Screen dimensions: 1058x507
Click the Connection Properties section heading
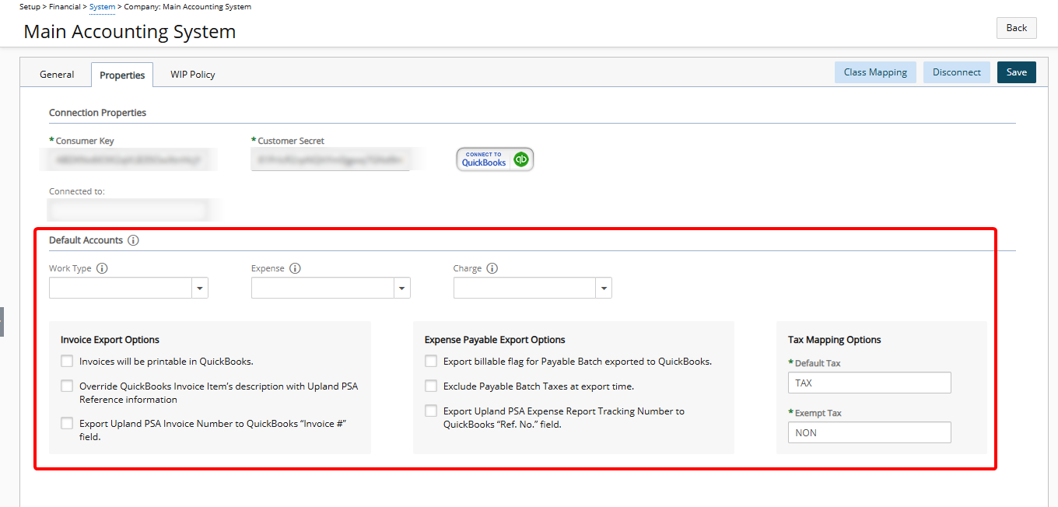pos(98,113)
